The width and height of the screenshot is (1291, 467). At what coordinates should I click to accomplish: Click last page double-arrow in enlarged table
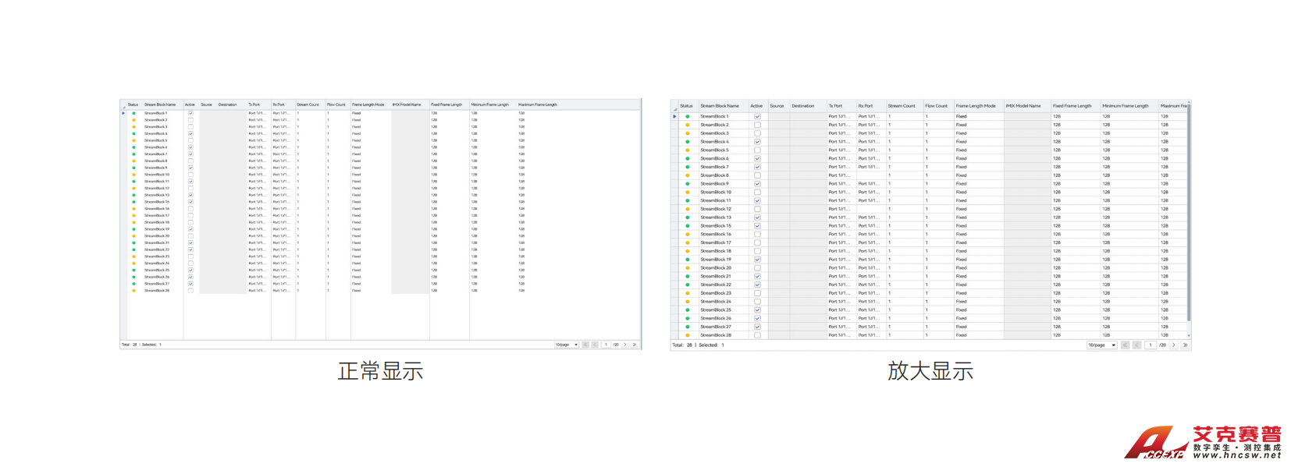click(1185, 345)
